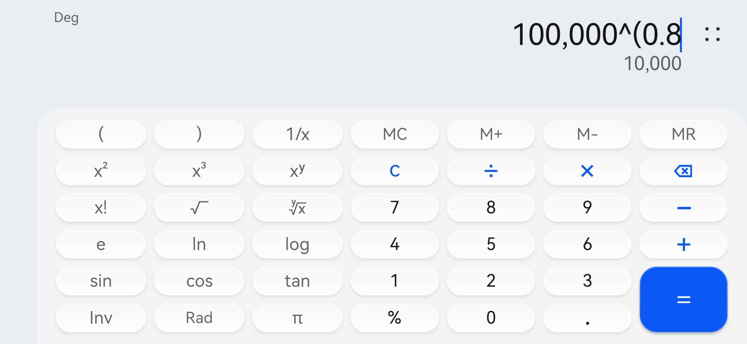Tap the backspace delete icon
Screen dimensions: 747x344
point(683,171)
